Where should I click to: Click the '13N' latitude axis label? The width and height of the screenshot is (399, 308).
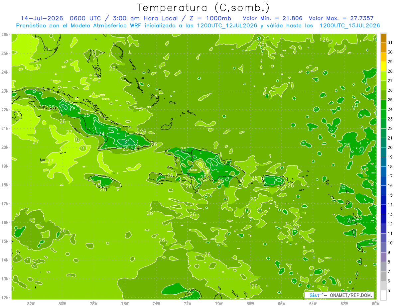(5, 278)
